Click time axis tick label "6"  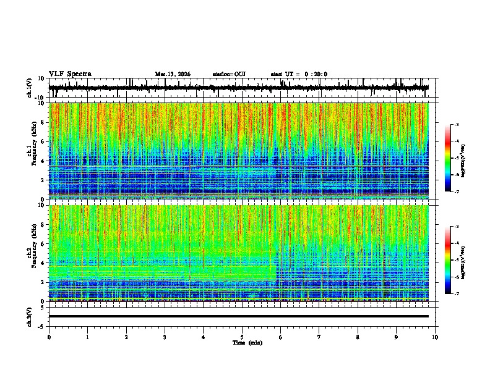click(281, 337)
